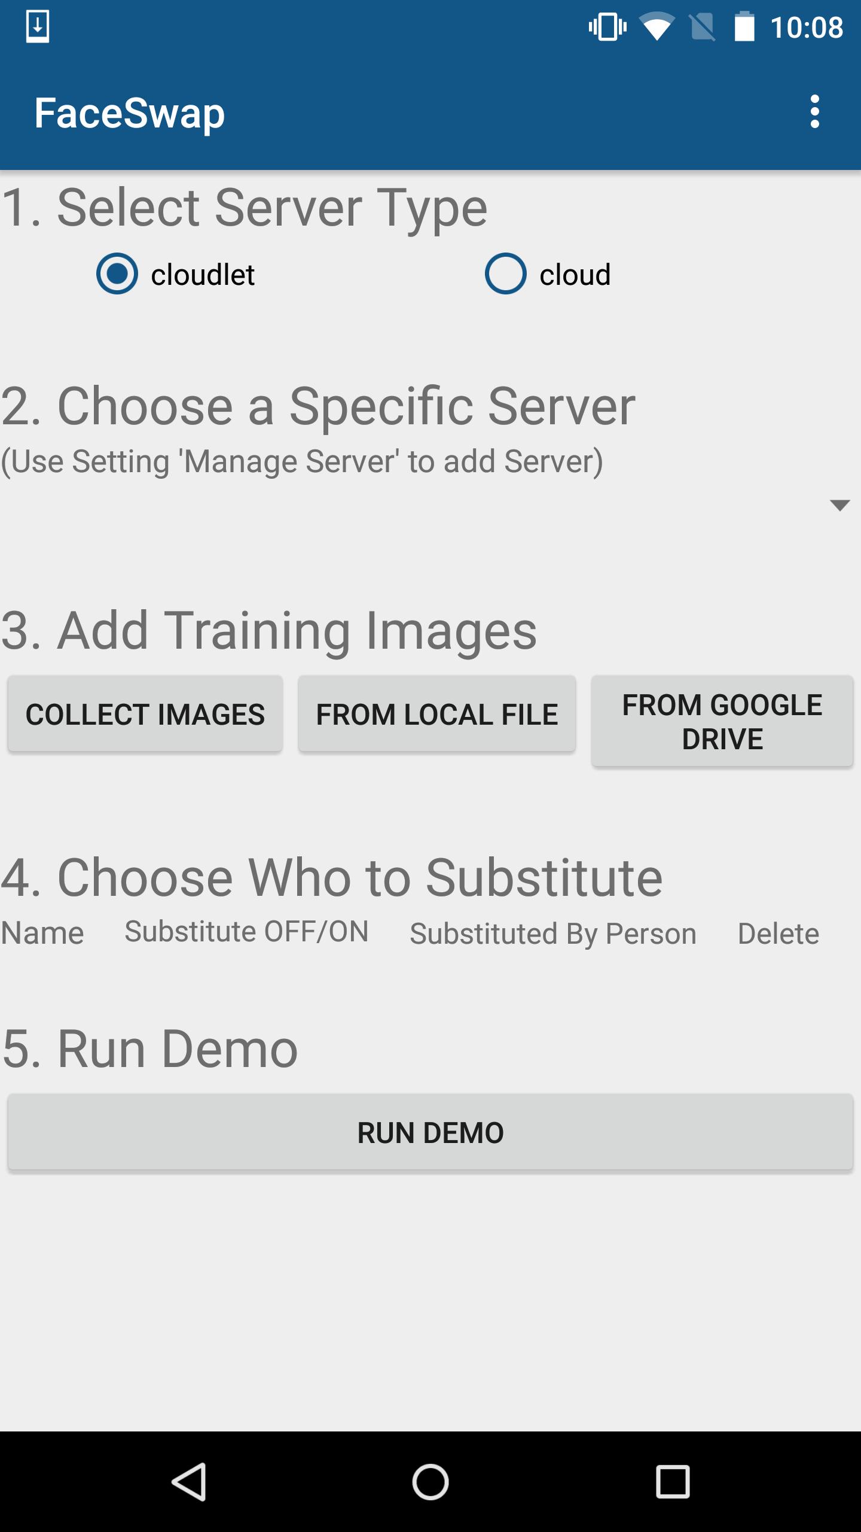Tap the '4. Choose Who to Substitute' heading
This screenshot has height=1532, width=861.
332,878
